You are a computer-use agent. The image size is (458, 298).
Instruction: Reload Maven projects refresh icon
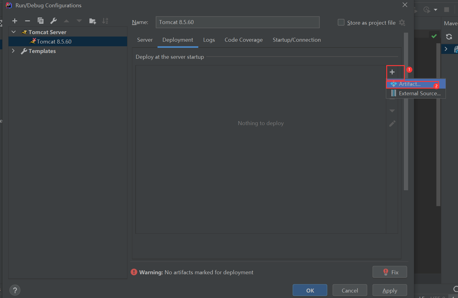coord(449,37)
